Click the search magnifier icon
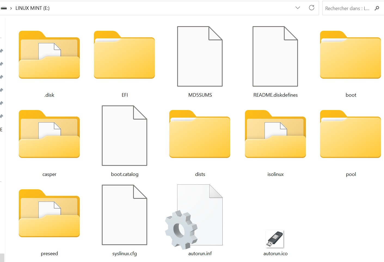 click(x=377, y=8)
